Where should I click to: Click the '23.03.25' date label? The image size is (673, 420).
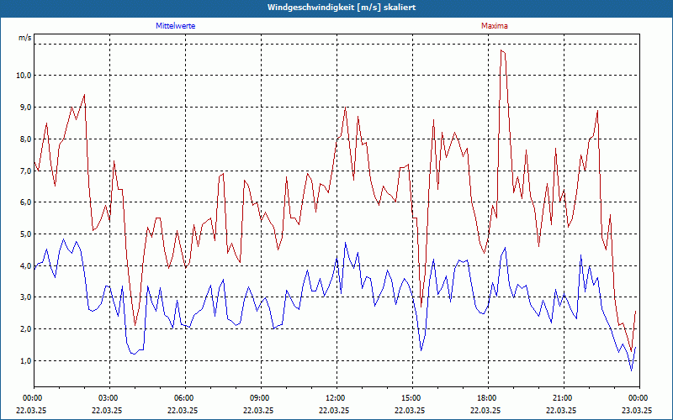pos(637,410)
